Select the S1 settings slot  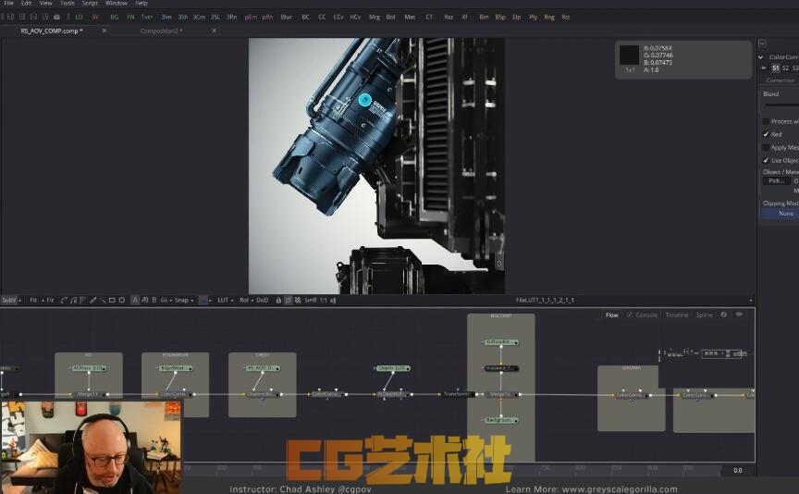pyautogui.click(x=776, y=68)
